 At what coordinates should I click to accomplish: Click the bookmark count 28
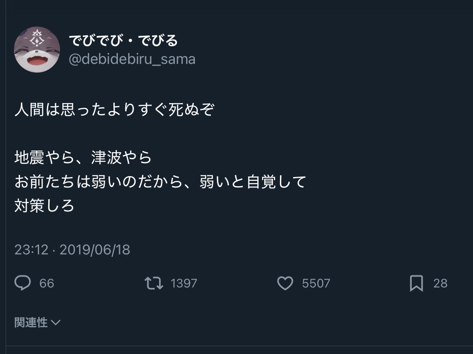(x=440, y=284)
